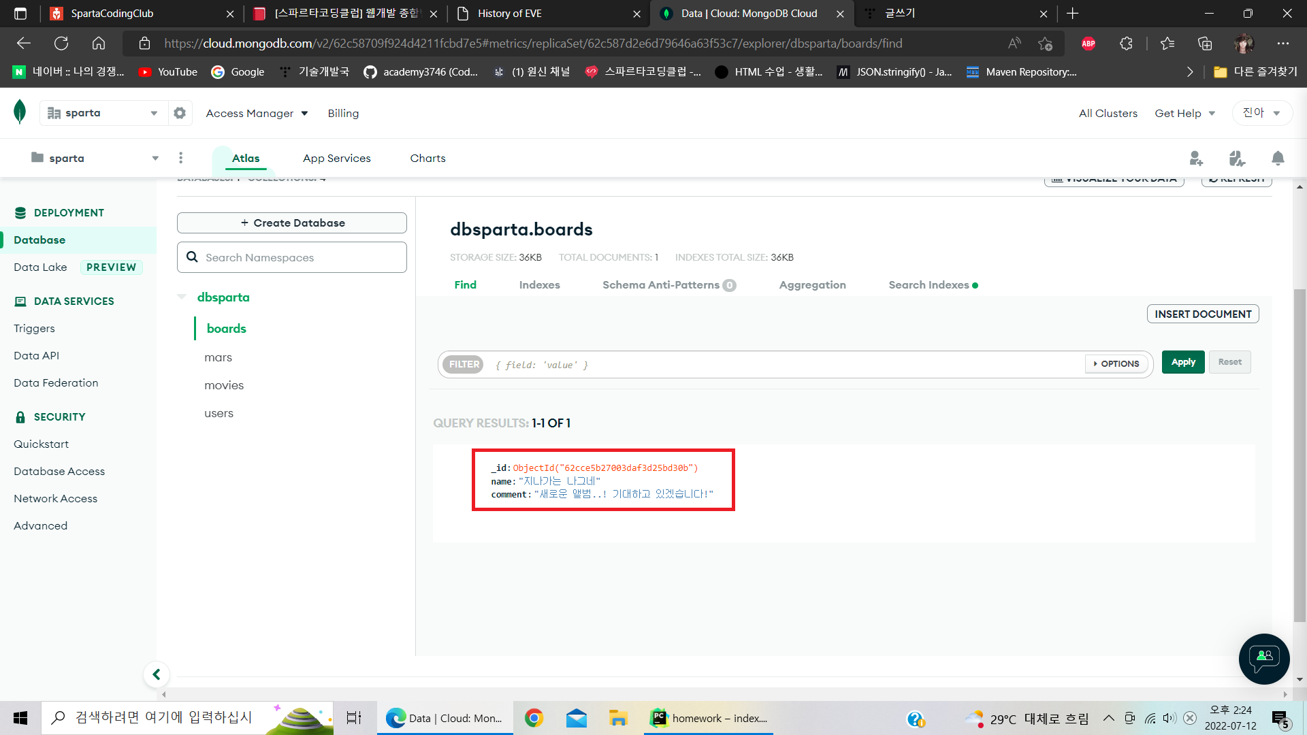Expand the Get Help menu

pos(1184,113)
